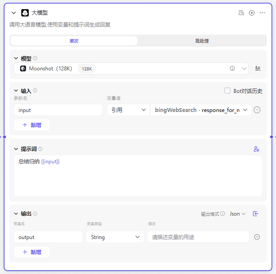Screen dimensions: 276x274
Task: Open the 引用 value type dropdown
Action: [128, 110]
